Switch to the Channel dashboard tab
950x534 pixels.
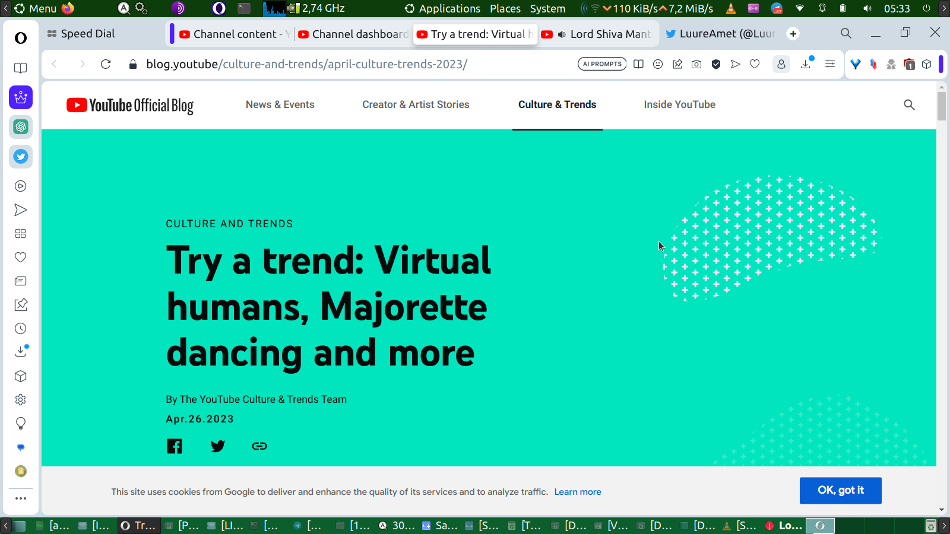pyautogui.click(x=354, y=34)
